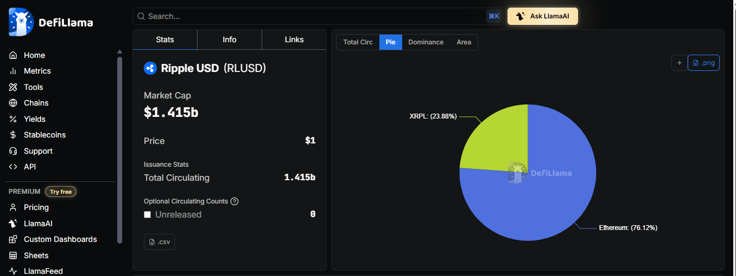Select the Dominance chart view
This screenshot has height=276, width=736.
(426, 42)
